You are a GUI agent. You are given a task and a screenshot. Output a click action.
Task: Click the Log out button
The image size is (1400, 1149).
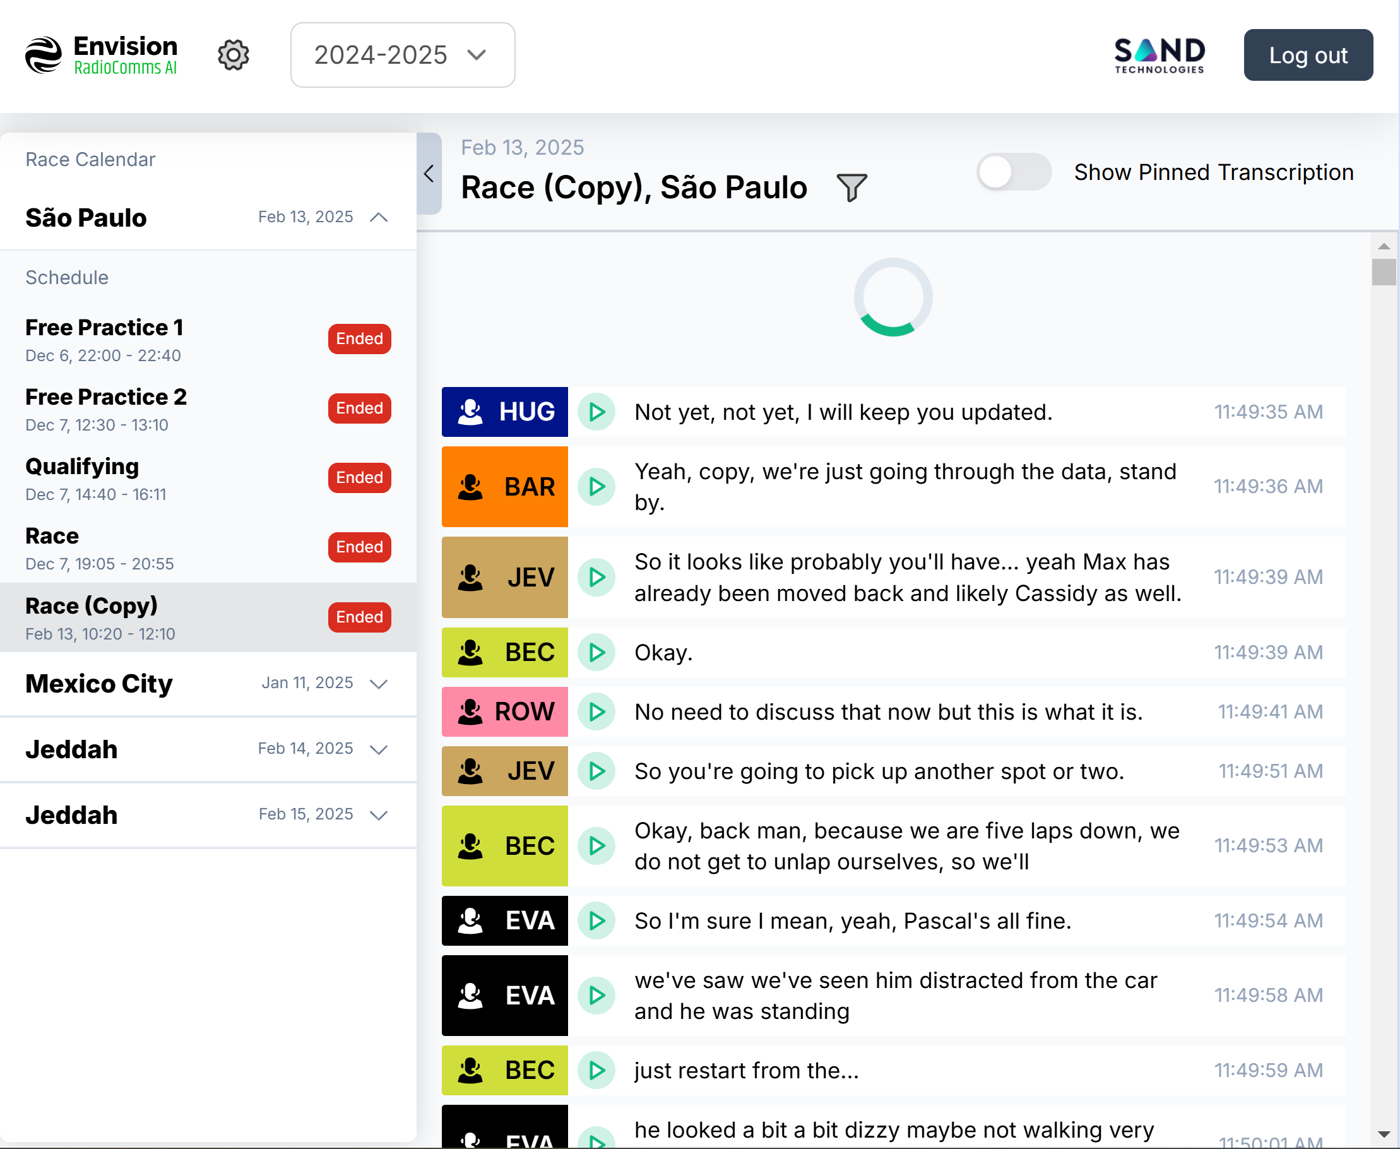[1307, 55]
